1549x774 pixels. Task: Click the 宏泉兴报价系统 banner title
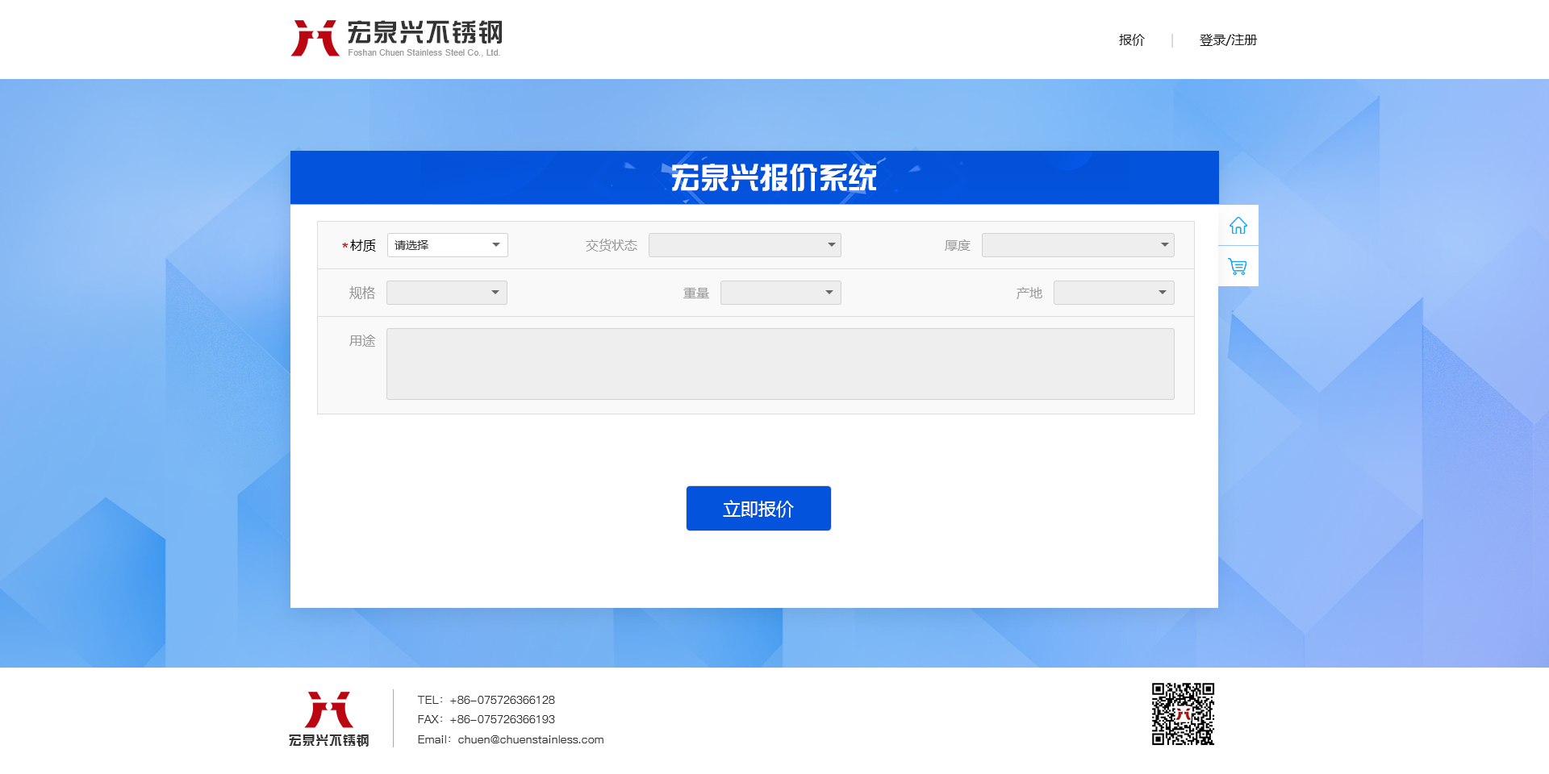[x=773, y=178]
